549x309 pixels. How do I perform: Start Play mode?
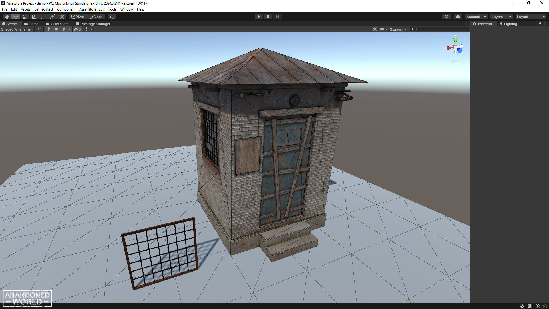pos(259,17)
